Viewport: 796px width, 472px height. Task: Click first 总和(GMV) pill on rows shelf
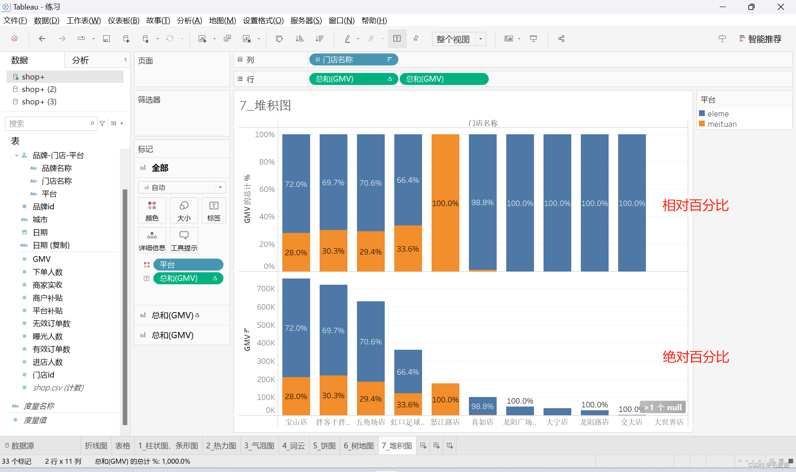point(354,79)
